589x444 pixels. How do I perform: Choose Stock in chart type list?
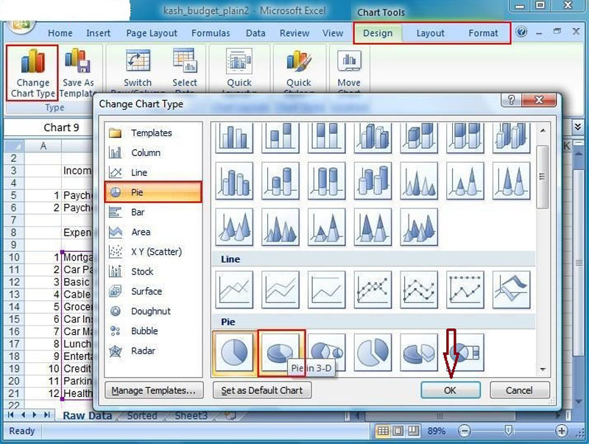(x=153, y=271)
